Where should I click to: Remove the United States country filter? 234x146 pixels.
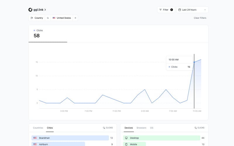(x=75, y=18)
